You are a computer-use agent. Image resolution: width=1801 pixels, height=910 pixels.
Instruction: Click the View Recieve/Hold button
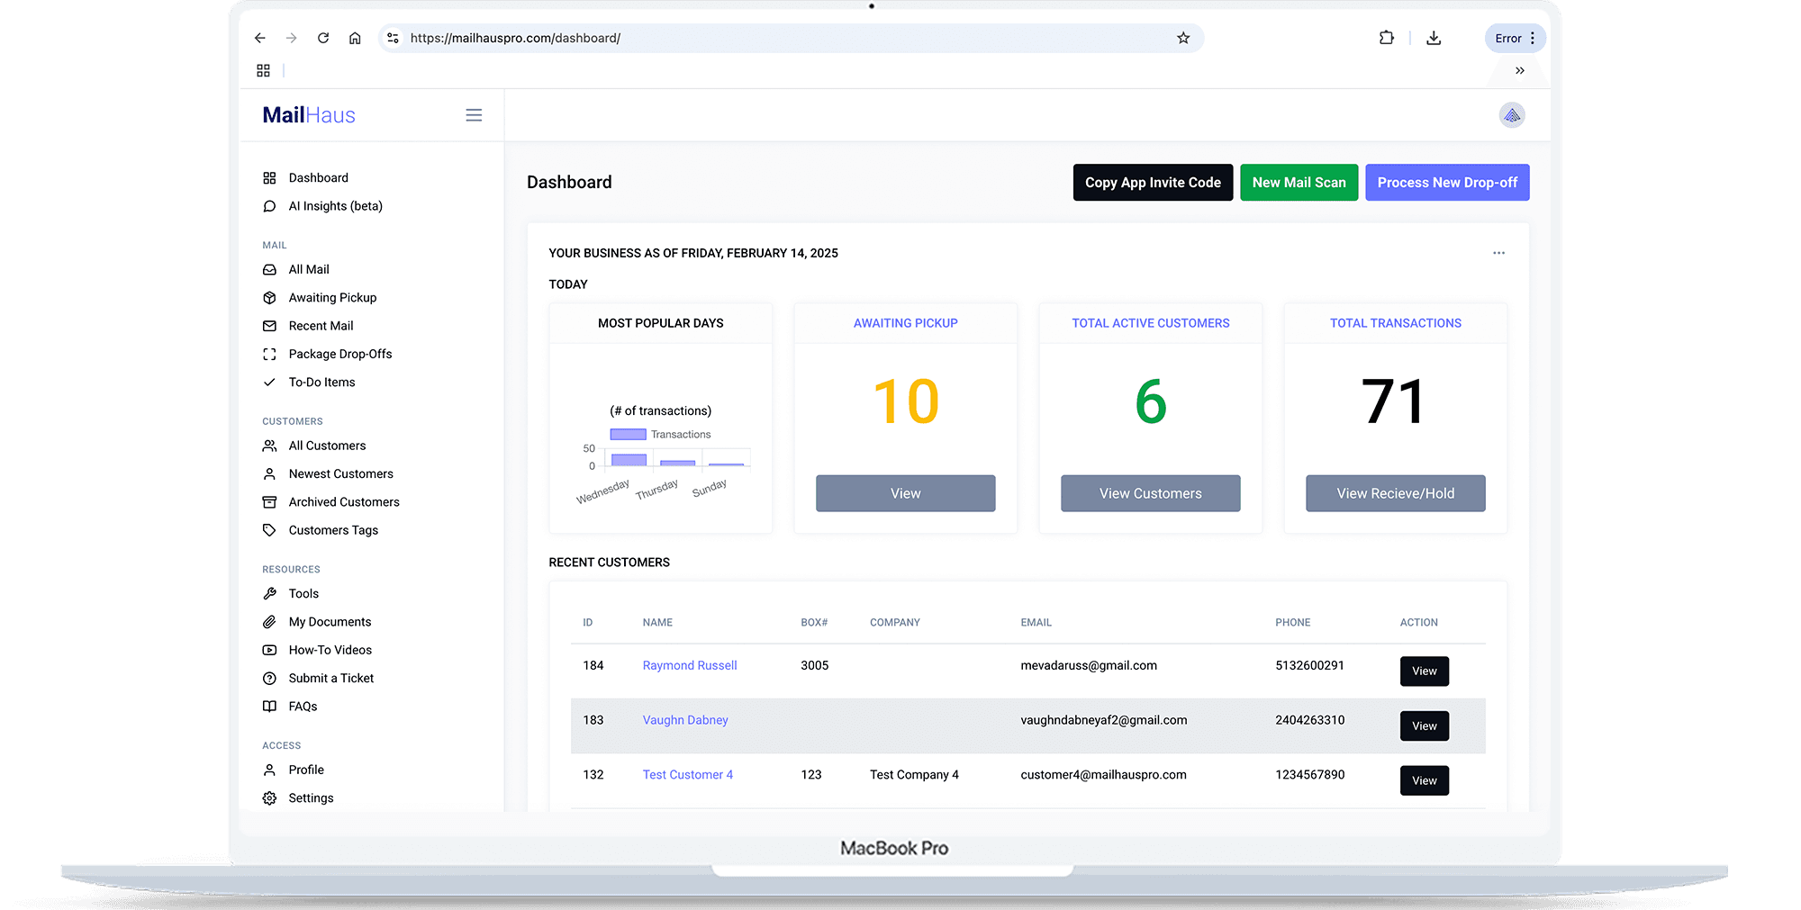click(1395, 493)
